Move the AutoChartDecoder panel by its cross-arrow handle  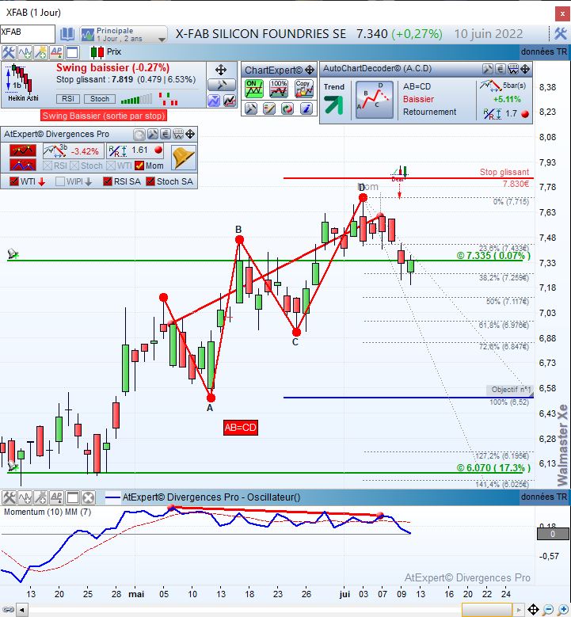[525, 69]
